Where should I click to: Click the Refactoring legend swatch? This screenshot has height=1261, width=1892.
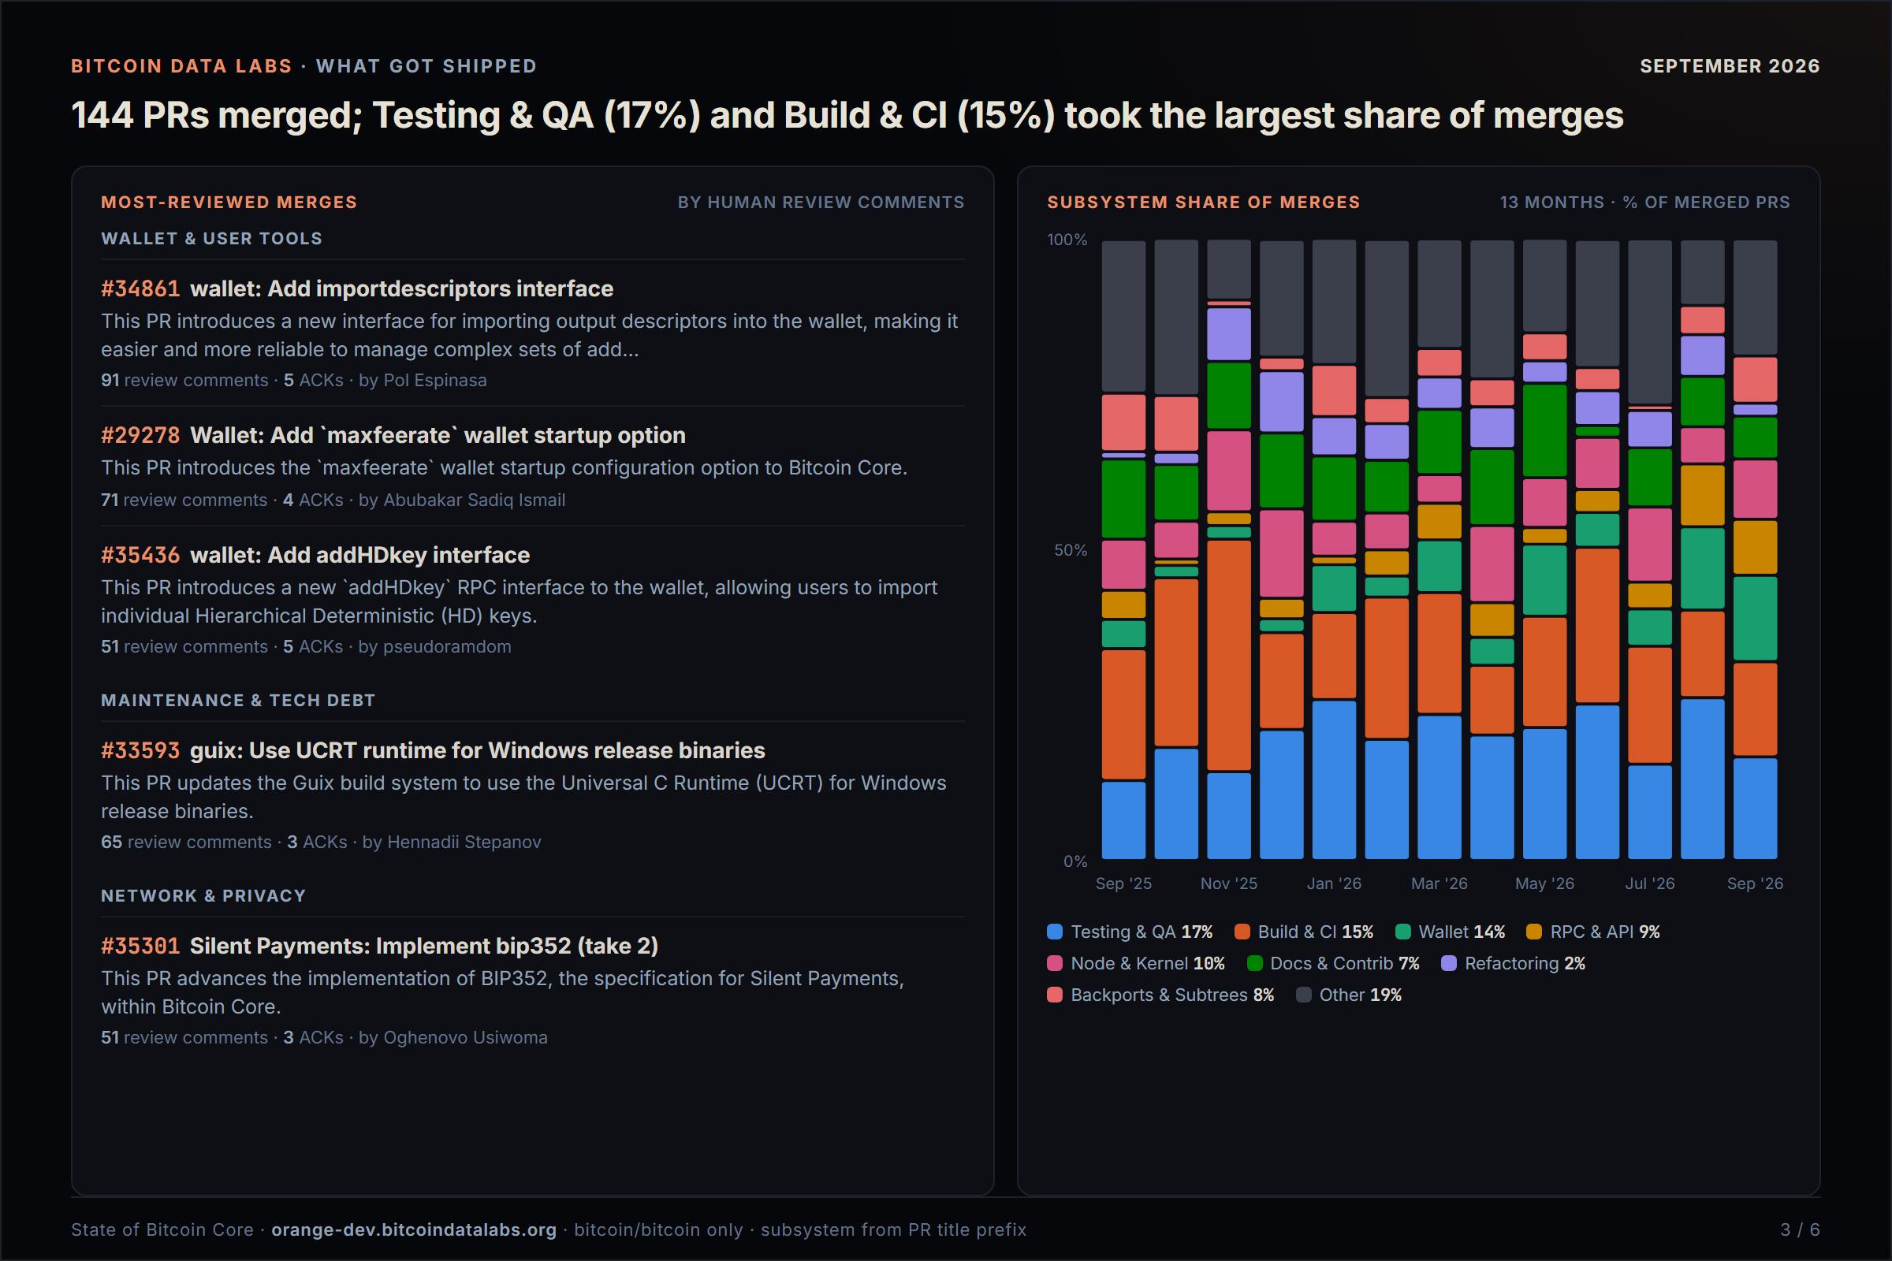1449,962
